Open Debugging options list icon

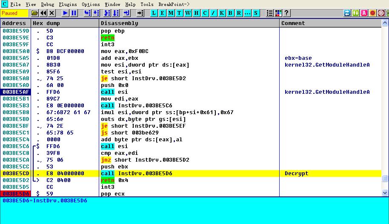(x=269, y=13)
